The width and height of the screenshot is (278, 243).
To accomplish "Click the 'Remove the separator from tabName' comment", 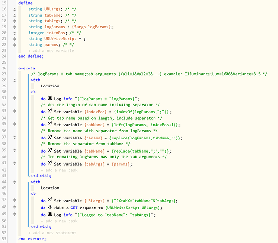I will click(x=86, y=144).
